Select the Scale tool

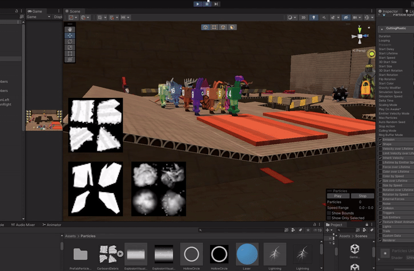(x=70, y=48)
